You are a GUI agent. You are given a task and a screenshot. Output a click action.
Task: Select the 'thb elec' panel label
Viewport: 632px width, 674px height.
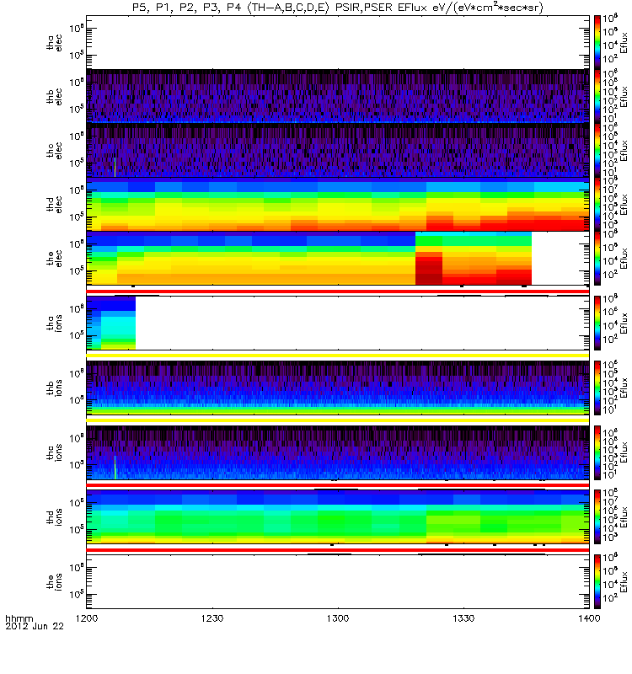[55, 96]
